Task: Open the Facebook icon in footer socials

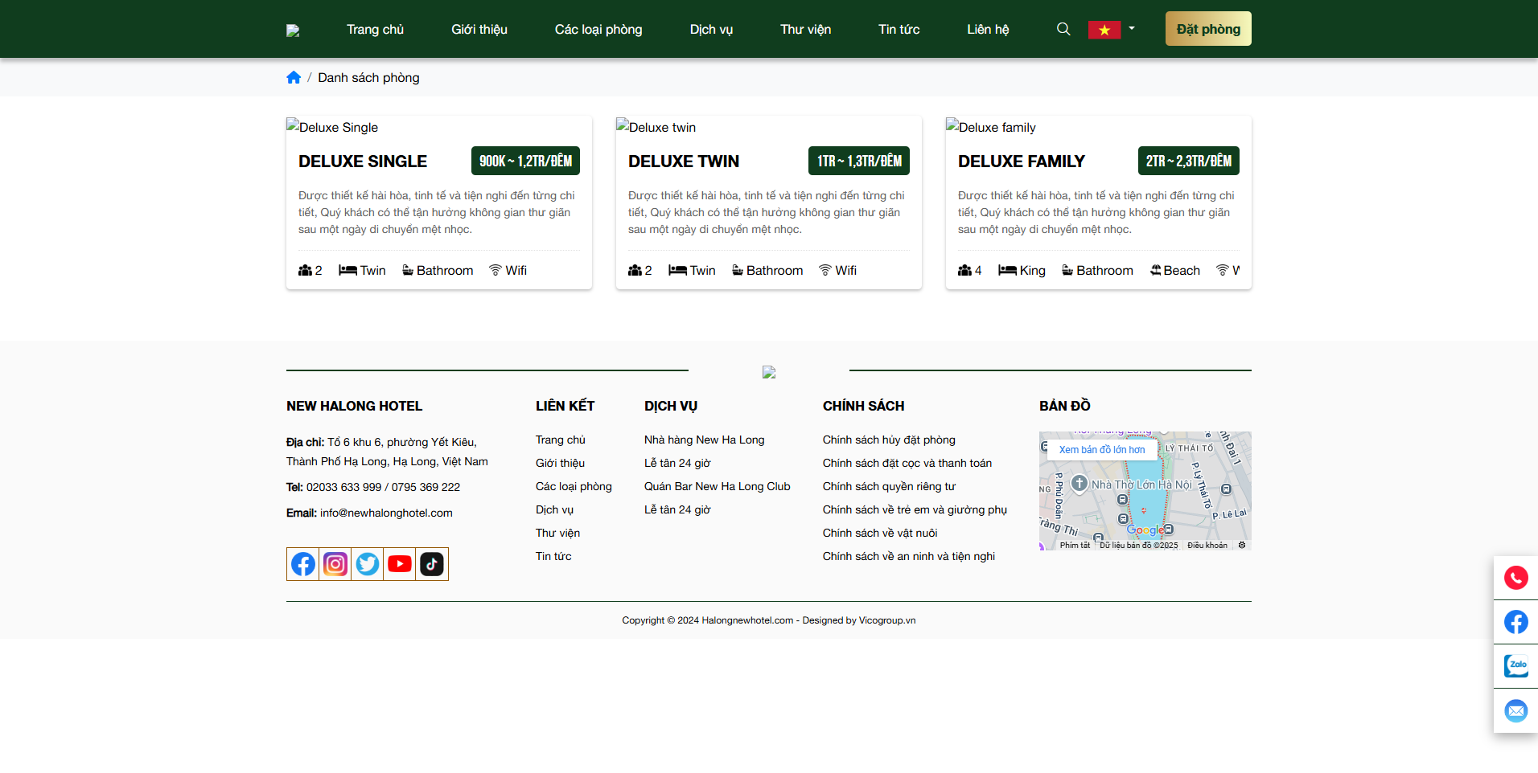Action: pos(303,564)
